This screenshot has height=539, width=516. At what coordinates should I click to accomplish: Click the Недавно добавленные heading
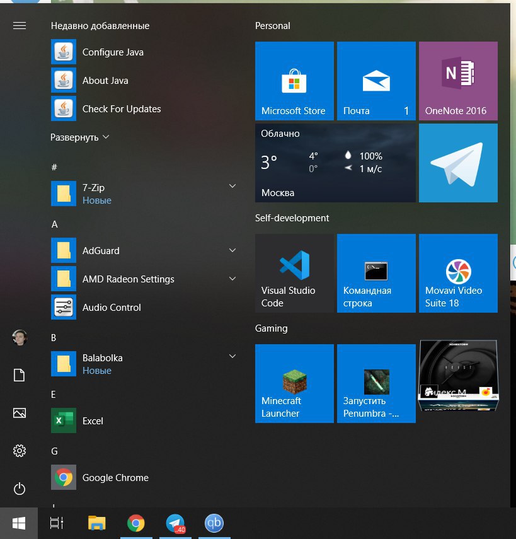pos(100,26)
